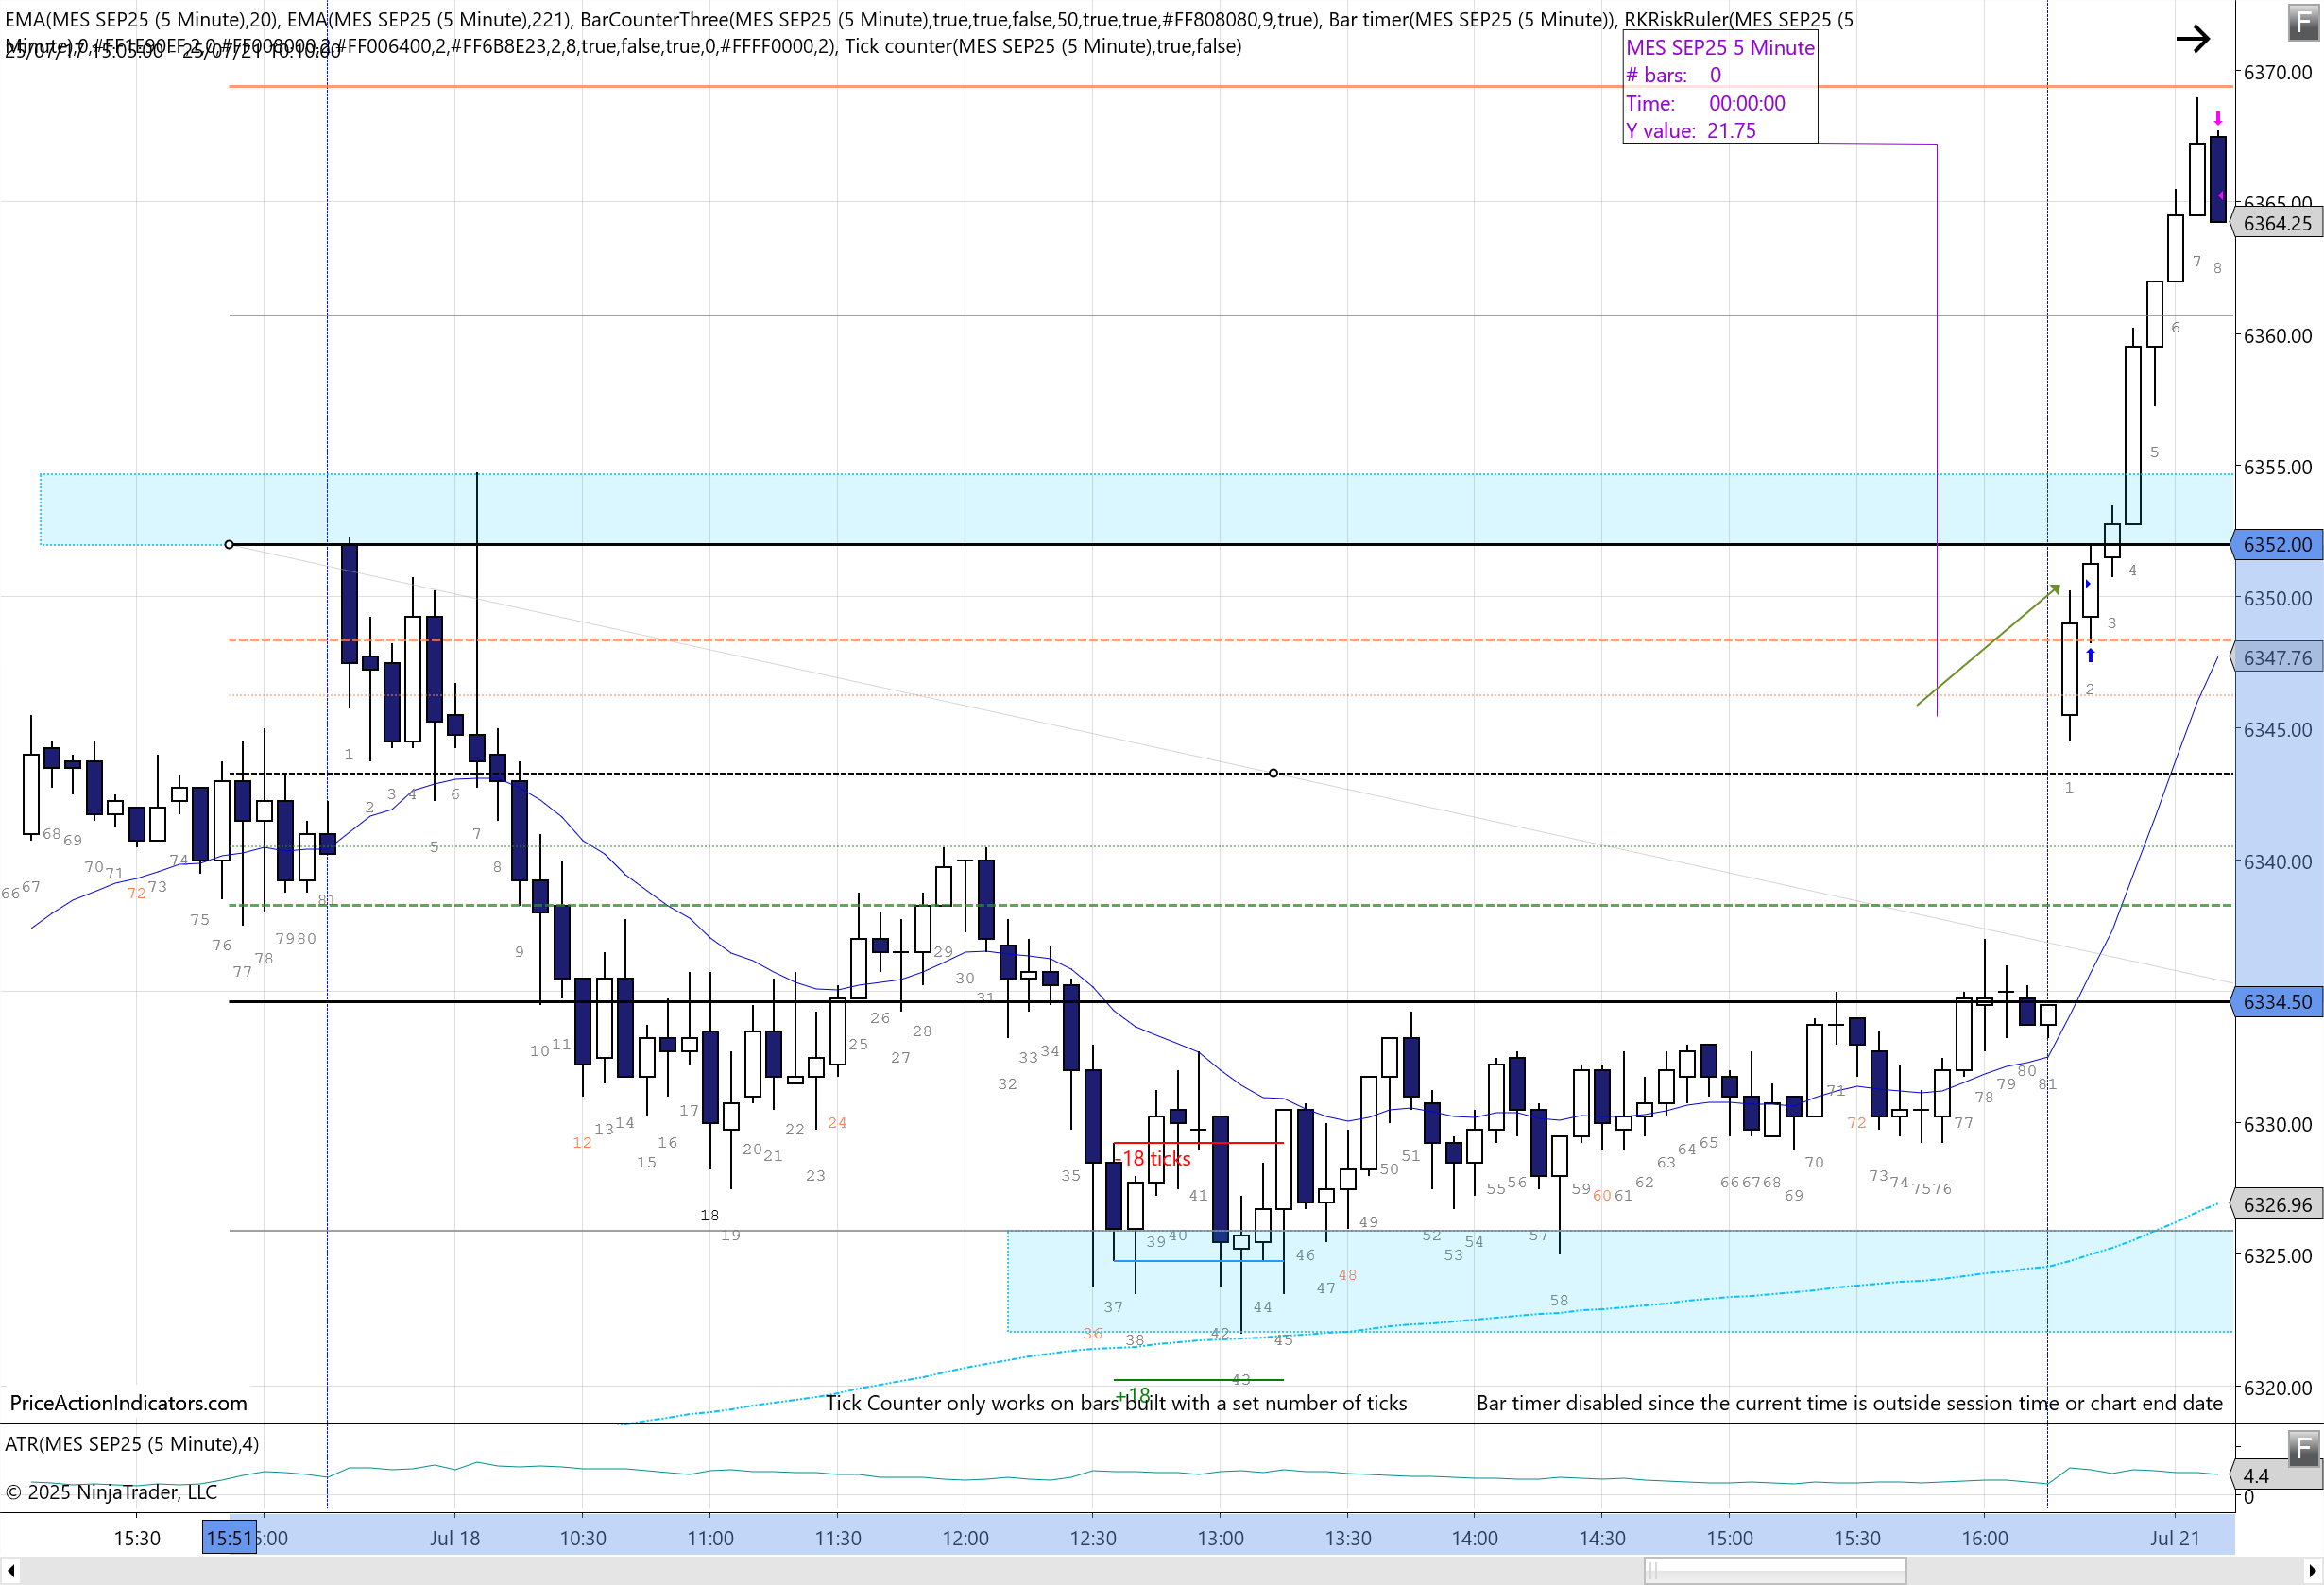This screenshot has height=1585, width=2324.
Task: Click the 16:00 time axis label
Action: [1985, 1538]
